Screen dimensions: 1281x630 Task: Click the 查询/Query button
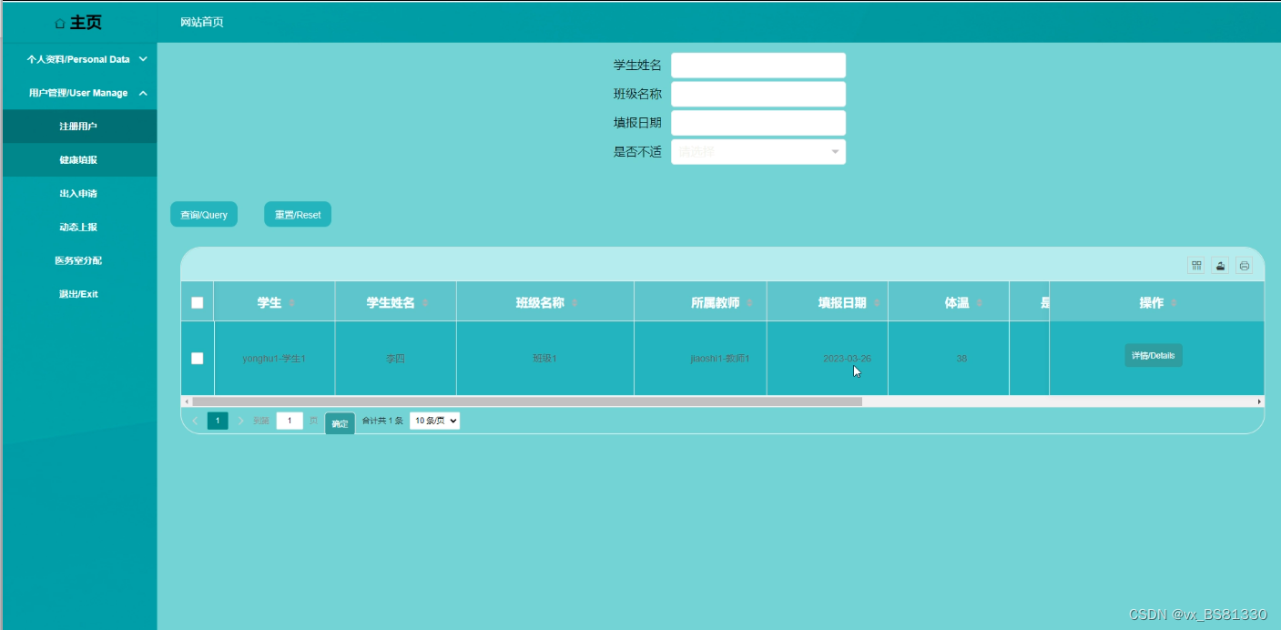coord(204,215)
